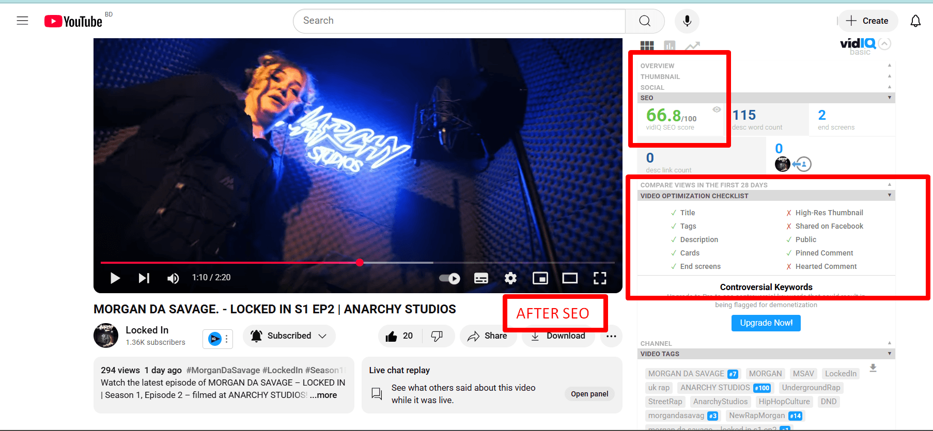
Task: Download the video
Action: pyautogui.click(x=558, y=336)
